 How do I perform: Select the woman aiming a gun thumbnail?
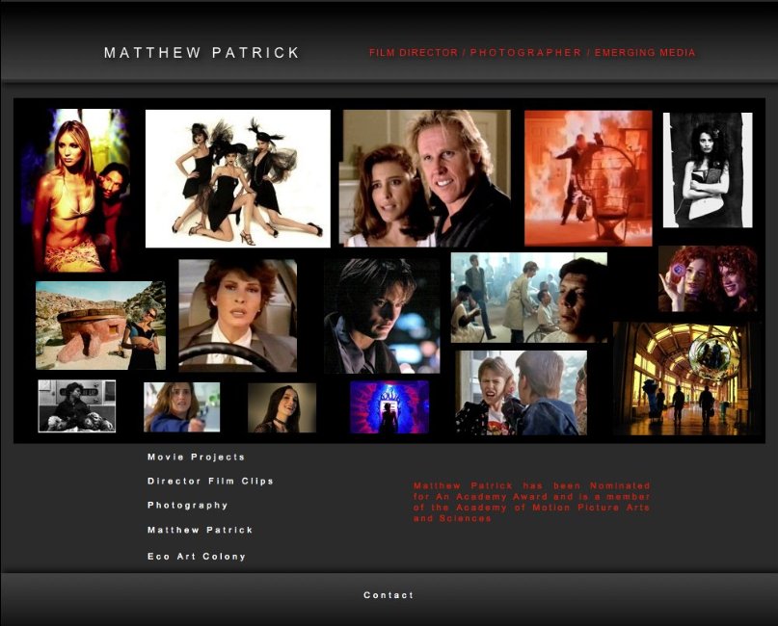pos(181,406)
